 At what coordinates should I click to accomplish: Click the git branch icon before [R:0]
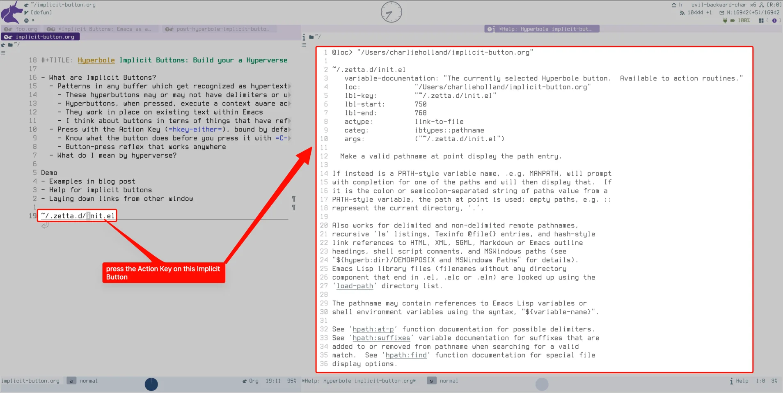tap(762, 5)
